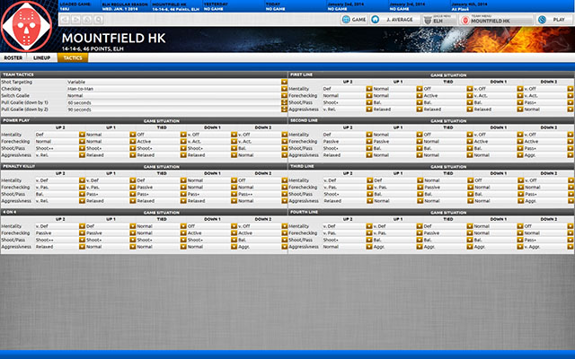The width and height of the screenshot is (575, 359).
Task: Open the Shot Targeting dropdown
Action: [284, 82]
